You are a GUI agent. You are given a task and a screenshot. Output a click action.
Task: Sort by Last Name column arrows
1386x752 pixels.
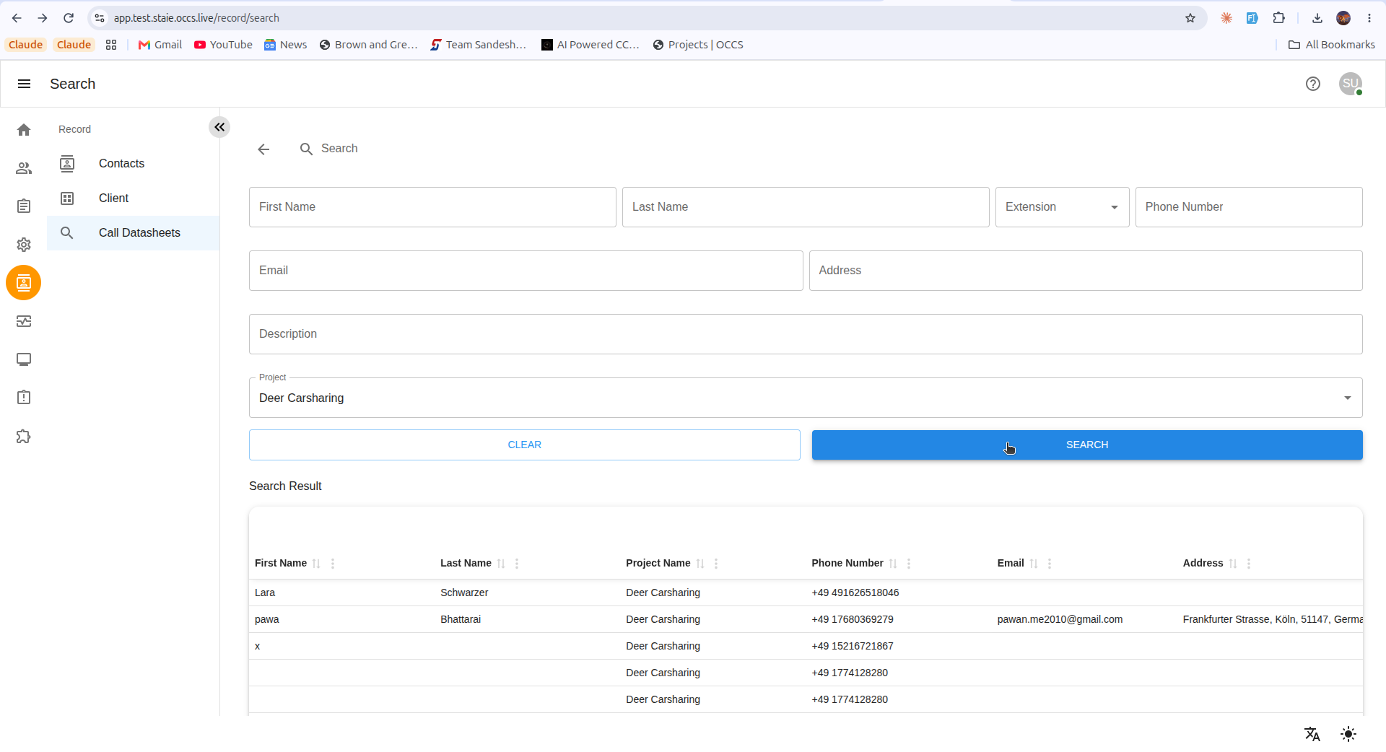(501, 564)
